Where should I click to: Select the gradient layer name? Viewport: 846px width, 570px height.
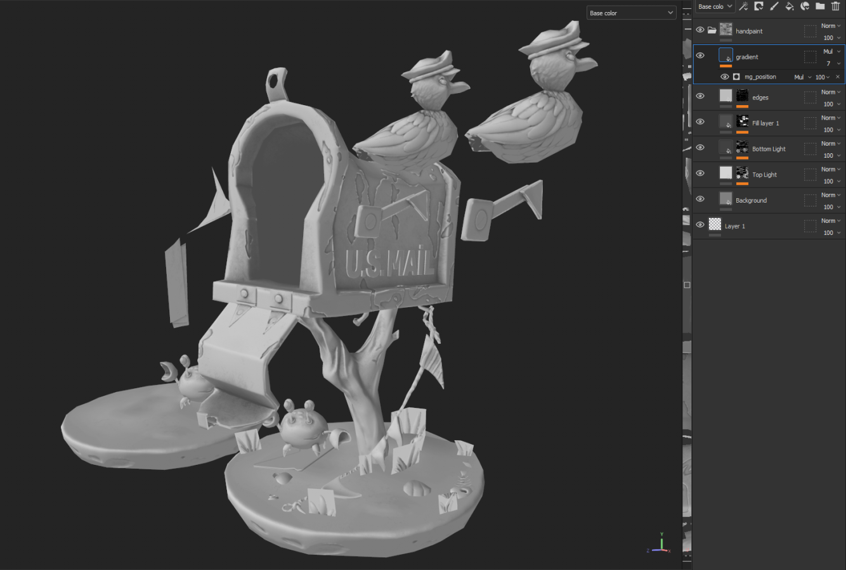(x=747, y=57)
